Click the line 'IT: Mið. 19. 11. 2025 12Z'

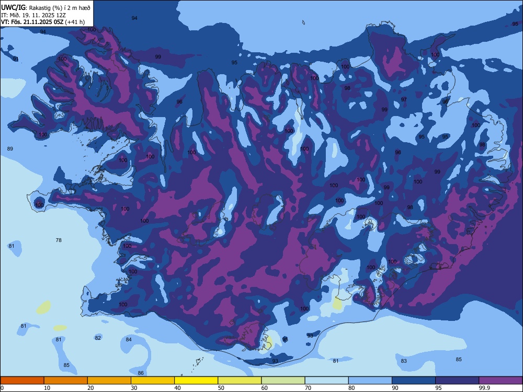point(34,15)
